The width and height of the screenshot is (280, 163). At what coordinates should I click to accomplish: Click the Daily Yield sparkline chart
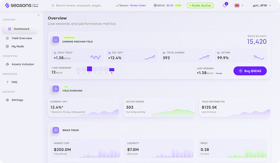[x=95, y=57]
